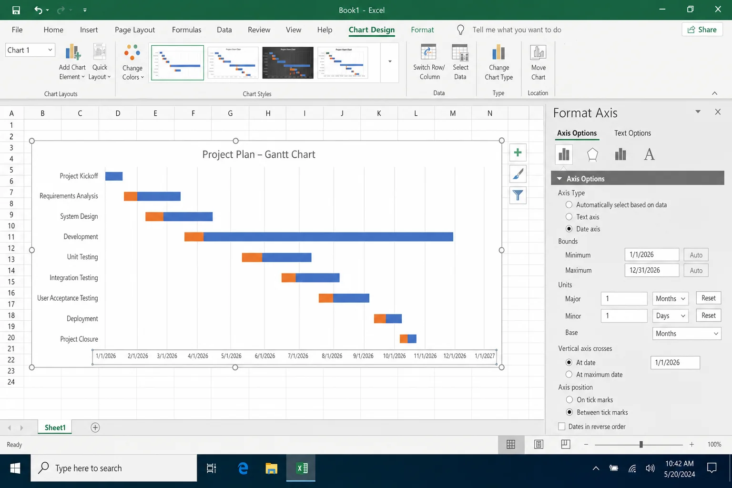Viewport: 732px width, 488px height.
Task: Open the Minor unit Days dropdown
Action: pos(670,315)
